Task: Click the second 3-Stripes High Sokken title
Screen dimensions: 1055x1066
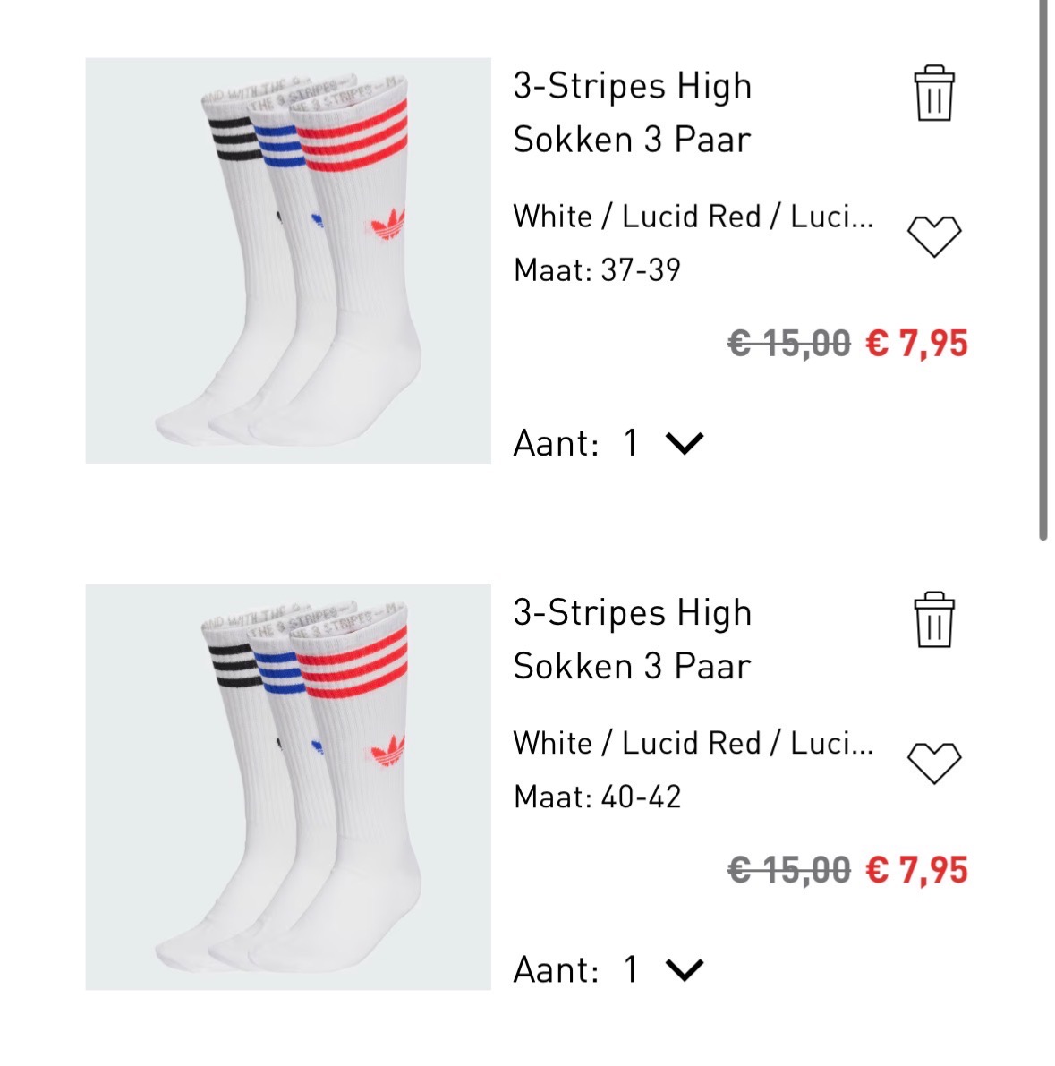Action: (x=633, y=639)
